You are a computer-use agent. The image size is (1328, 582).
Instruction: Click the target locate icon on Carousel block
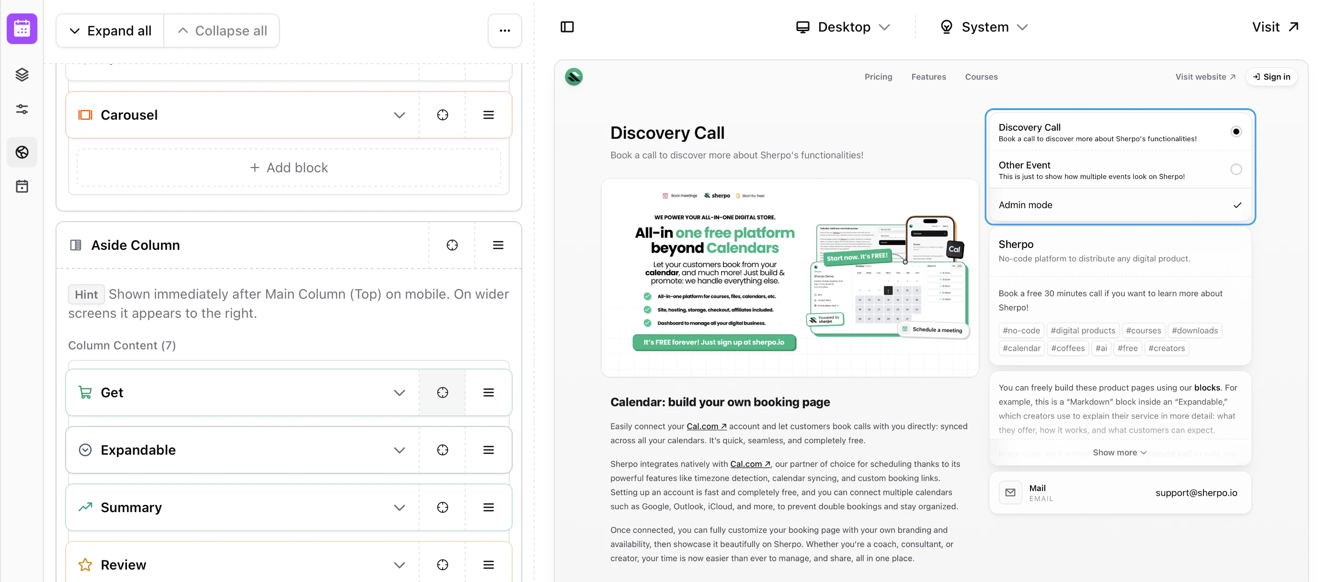point(442,115)
